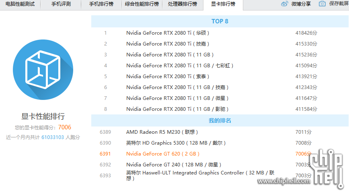
Task: Click rank number 6392
Action: click(x=105, y=165)
